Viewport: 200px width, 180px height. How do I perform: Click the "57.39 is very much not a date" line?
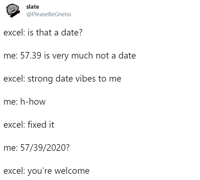[x=78, y=55]
